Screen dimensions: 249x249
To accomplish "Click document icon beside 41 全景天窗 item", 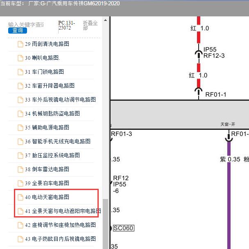I will pos(20,211).
